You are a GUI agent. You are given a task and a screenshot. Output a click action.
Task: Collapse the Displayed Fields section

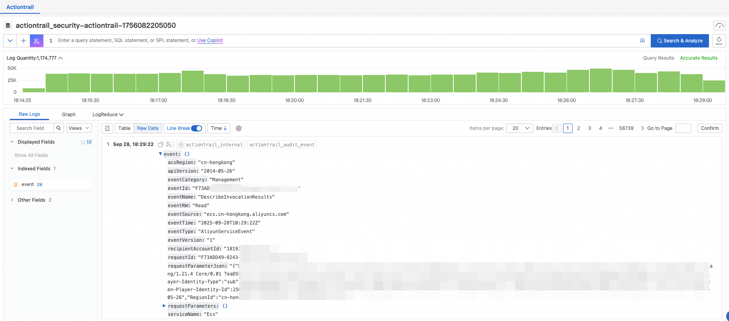[12, 142]
